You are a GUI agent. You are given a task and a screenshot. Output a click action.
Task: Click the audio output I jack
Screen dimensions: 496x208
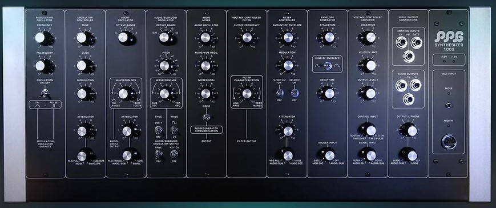[401, 85]
